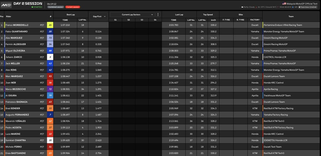Select rider Jack MILLER
Viewport: 321px width, 156px height.
tap(13, 63)
